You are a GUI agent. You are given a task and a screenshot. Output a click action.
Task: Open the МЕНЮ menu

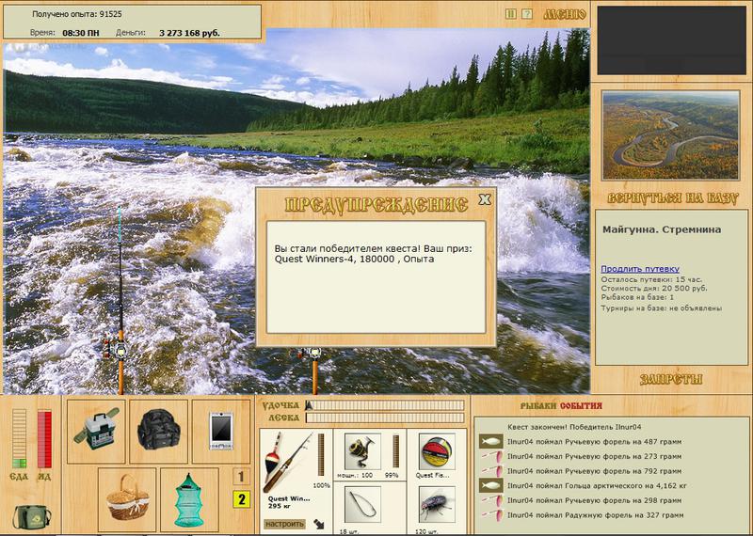(565, 14)
